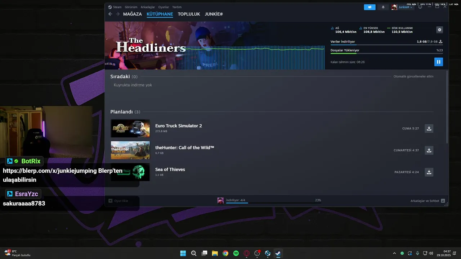Screen dimensions: 461x259
Task: Click Oyun Ekle button
Action: [118, 201]
